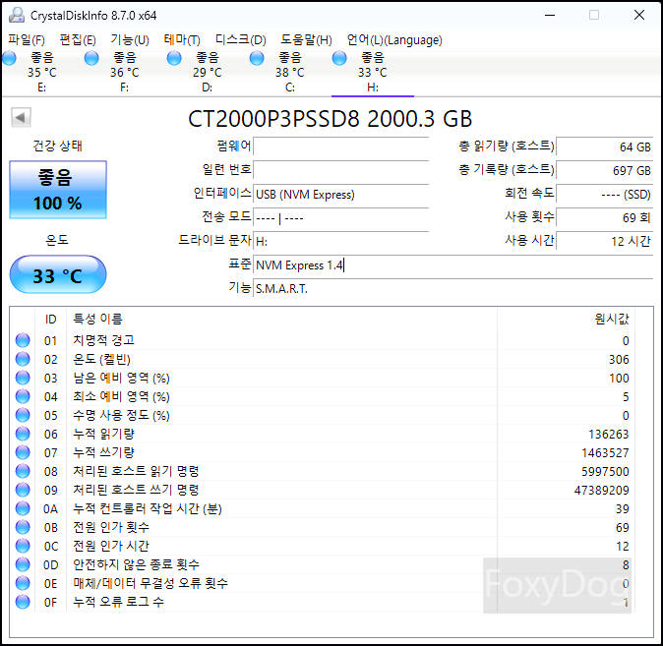The width and height of the screenshot is (663, 646).
Task: Select the attribute name 전원 인가 횟수
Action: coord(111,527)
